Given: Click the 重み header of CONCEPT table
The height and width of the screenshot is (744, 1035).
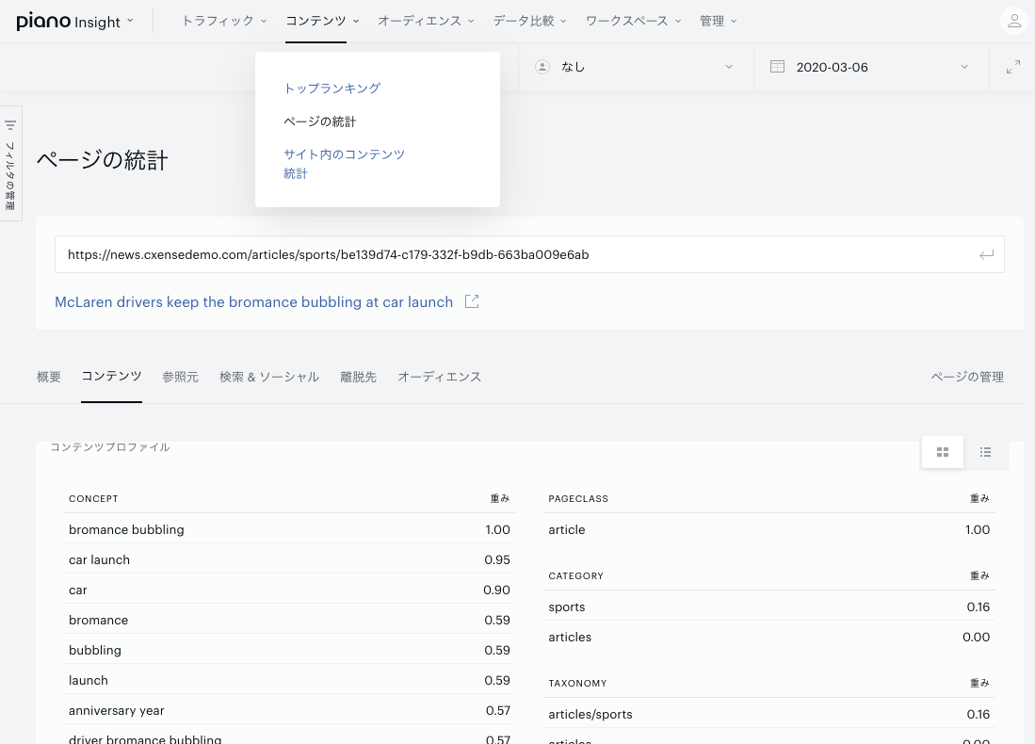Looking at the screenshot, I should click(x=500, y=498).
